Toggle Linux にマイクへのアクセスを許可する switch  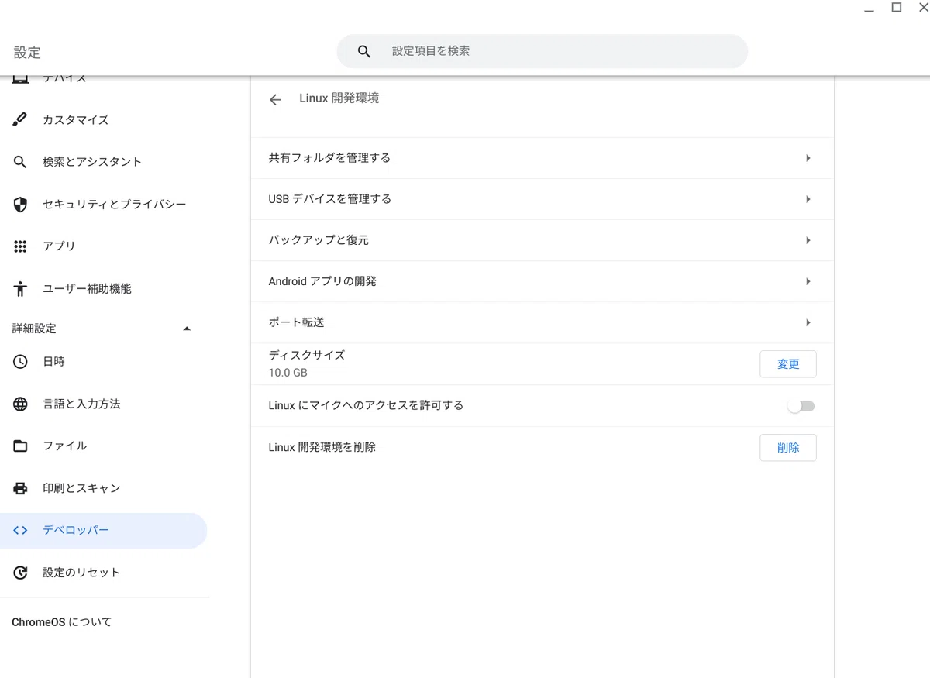coord(801,406)
